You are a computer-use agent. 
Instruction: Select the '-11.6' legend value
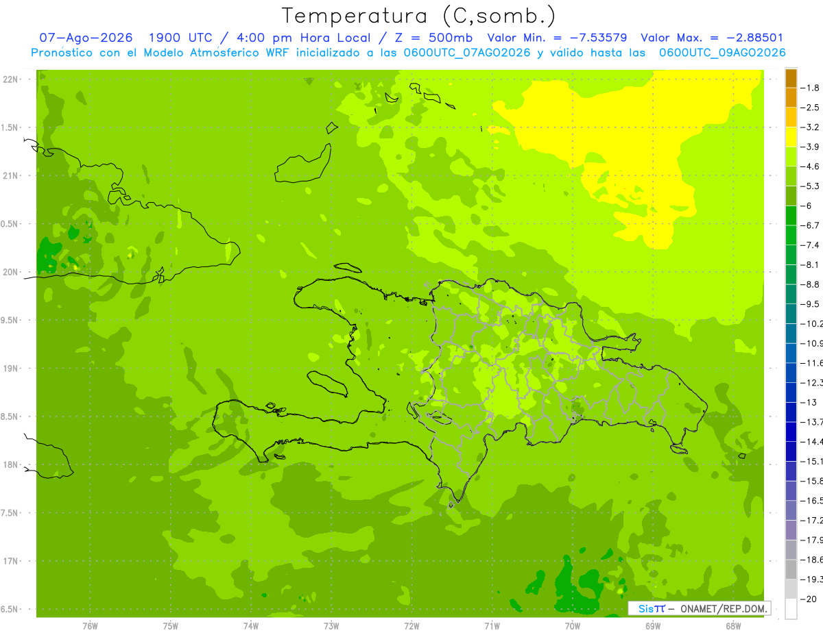tap(811, 362)
